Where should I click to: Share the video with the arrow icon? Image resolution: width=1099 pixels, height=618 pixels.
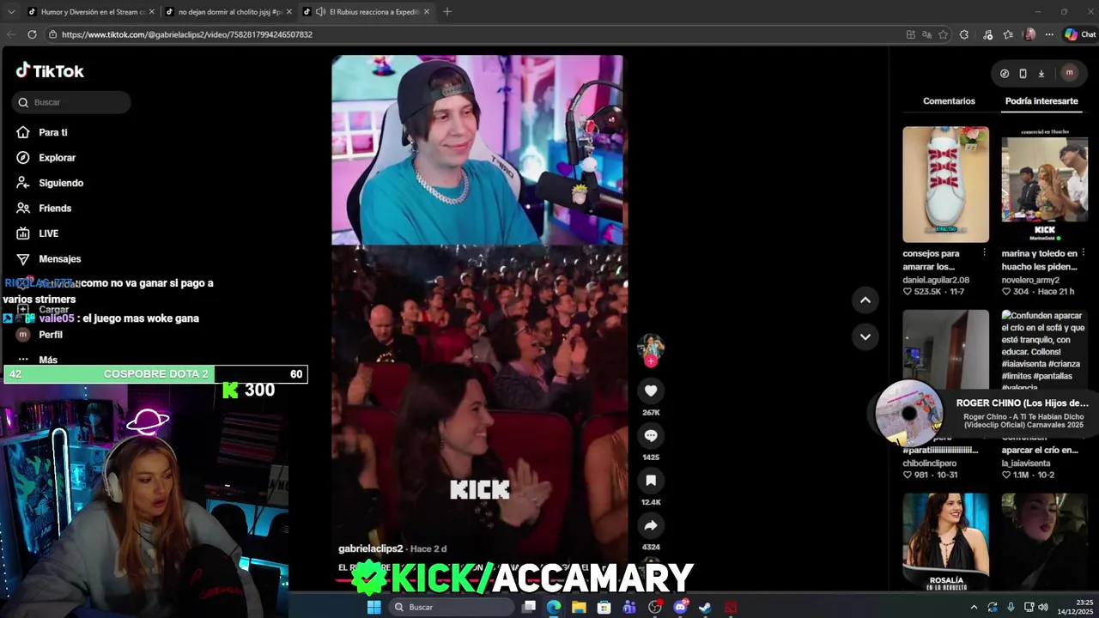pos(651,525)
